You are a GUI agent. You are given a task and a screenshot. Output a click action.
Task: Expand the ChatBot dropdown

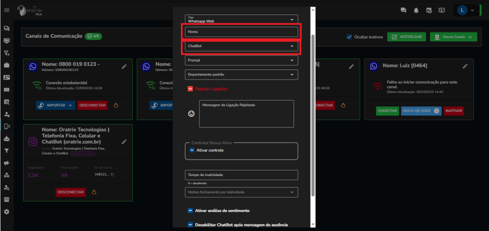(x=241, y=46)
